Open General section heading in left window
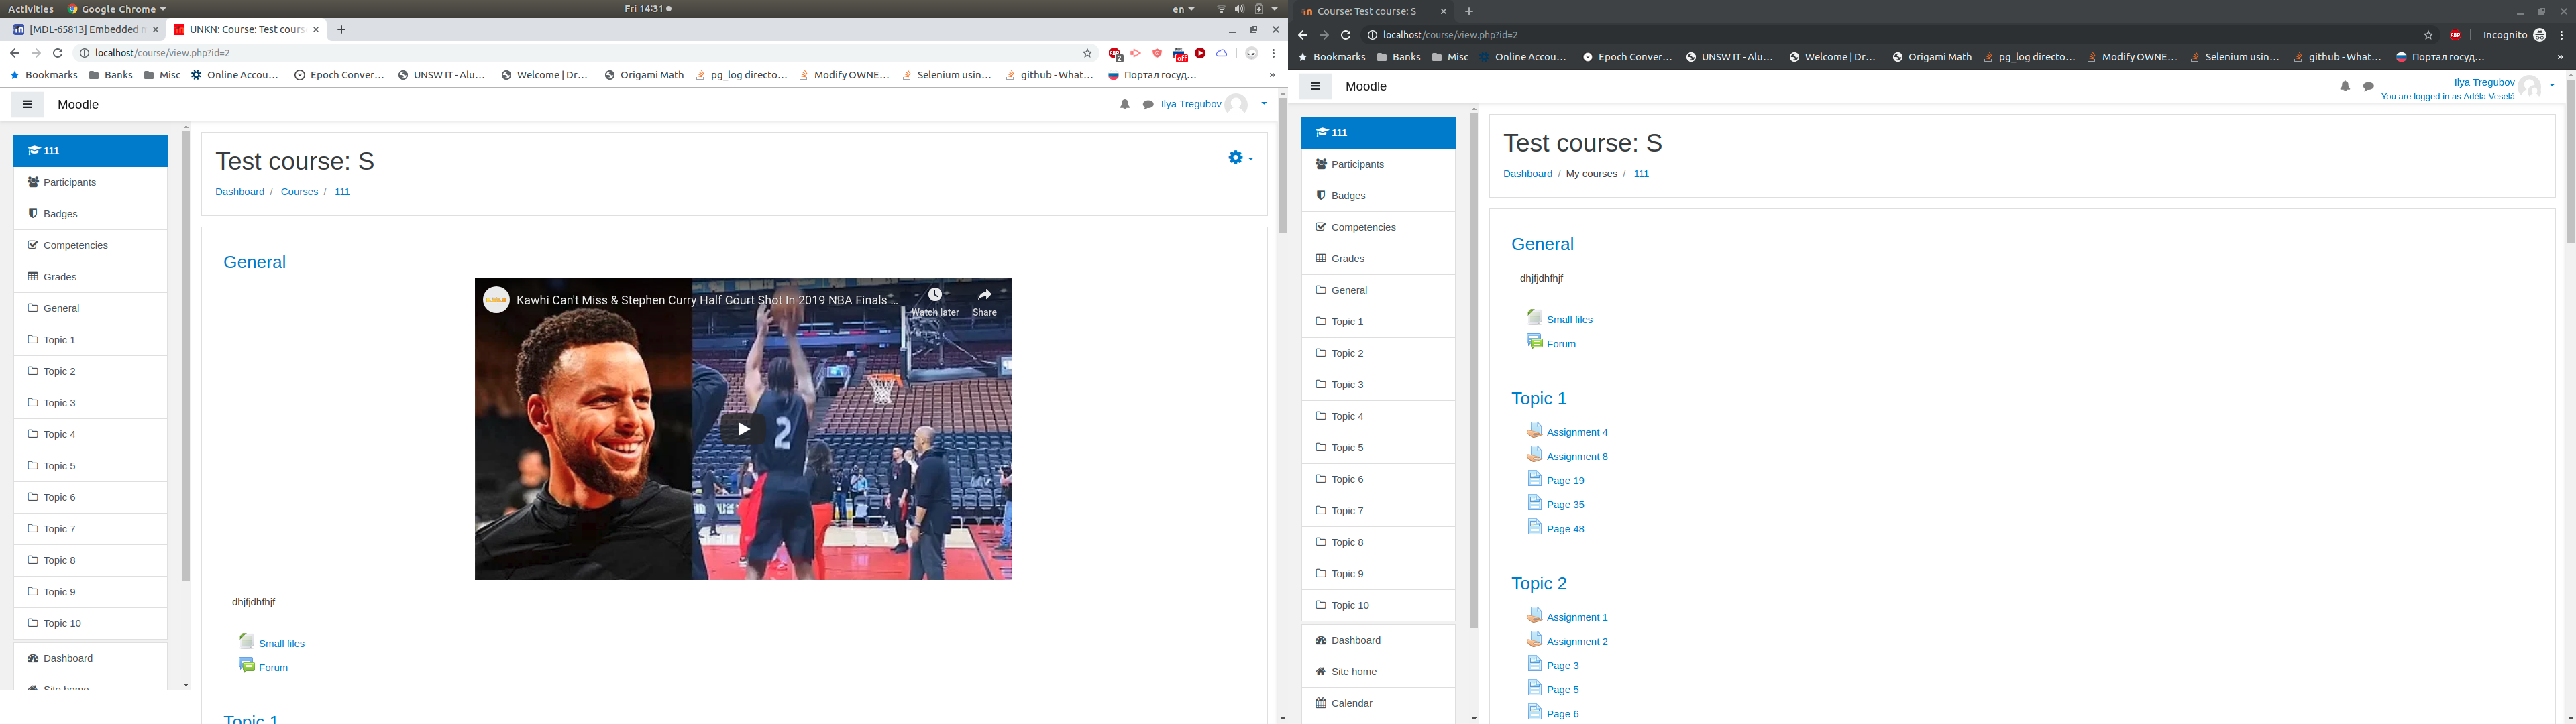Image resolution: width=2576 pixels, height=724 pixels. pos(254,262)
